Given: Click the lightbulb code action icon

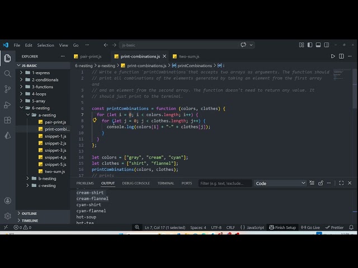Looking at the screenshot, I should pos(95,121).
